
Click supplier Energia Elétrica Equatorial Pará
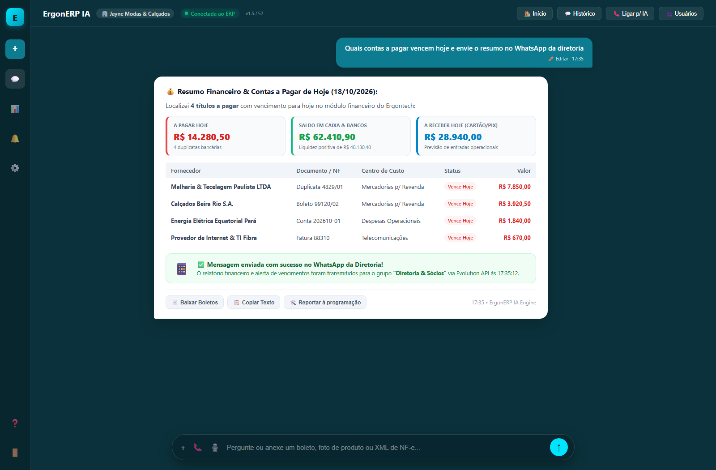tap(213, 221)
